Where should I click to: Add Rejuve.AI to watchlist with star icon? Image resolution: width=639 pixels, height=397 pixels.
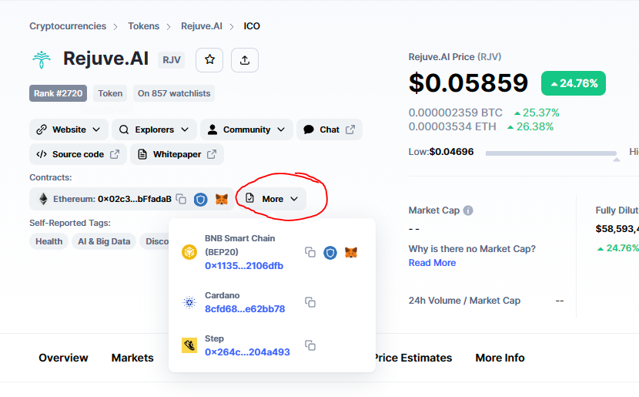click(209, 60)
